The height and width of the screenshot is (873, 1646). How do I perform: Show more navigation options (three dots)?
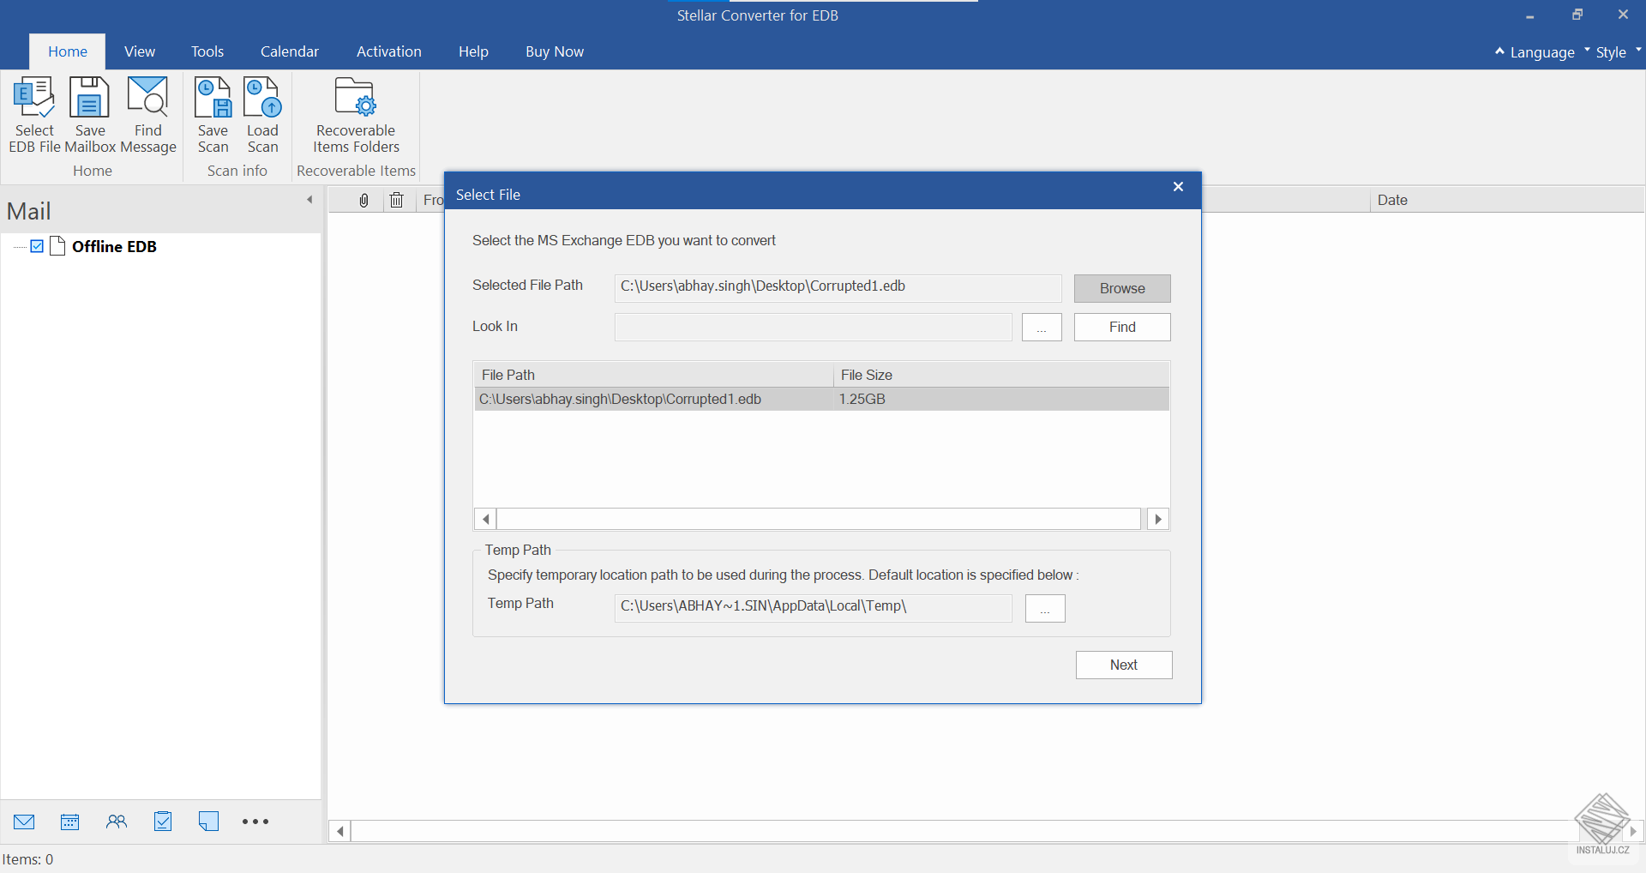pos(255,822)
